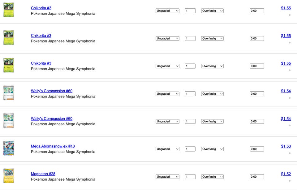Click the gray dot under the $1.53 price

click(290, 153)
